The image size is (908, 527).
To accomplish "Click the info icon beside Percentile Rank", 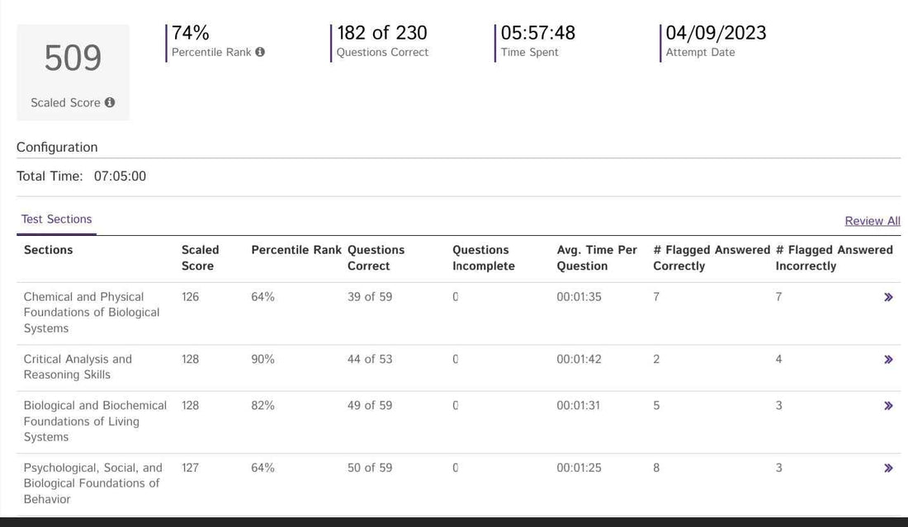I will (260, 52).
